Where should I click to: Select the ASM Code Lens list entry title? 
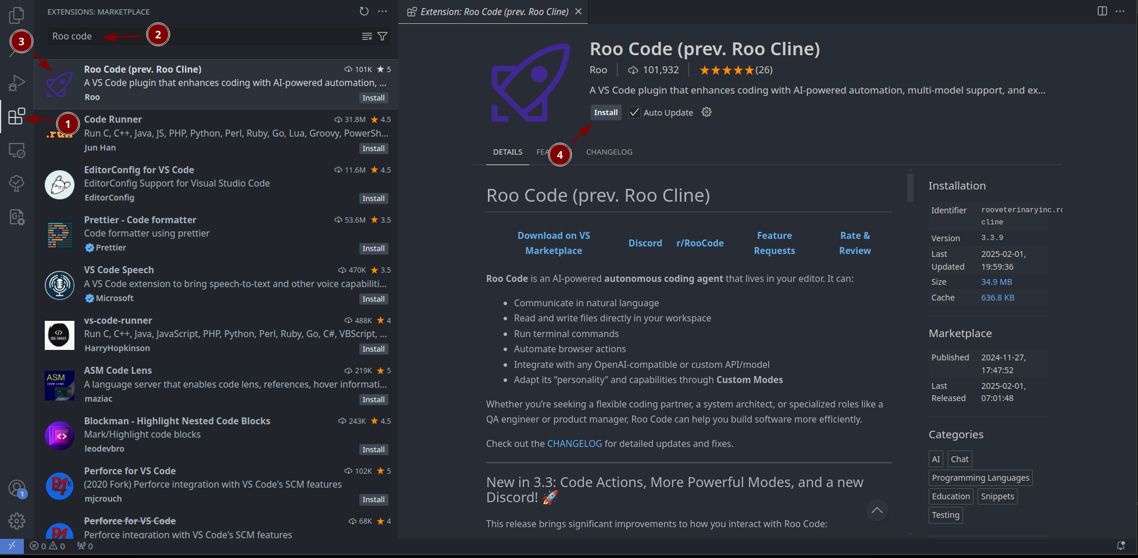[117, 370]
